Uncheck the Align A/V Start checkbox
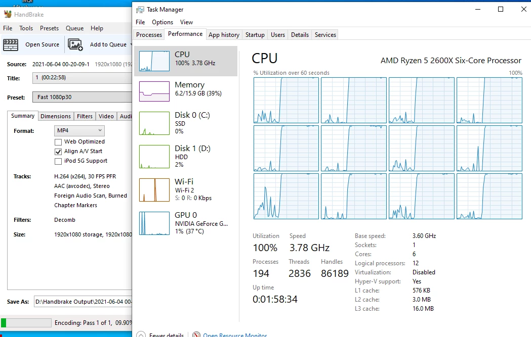The width and height of the screenshot is (531, 337). pyautogui.click(x=58, y=152)
